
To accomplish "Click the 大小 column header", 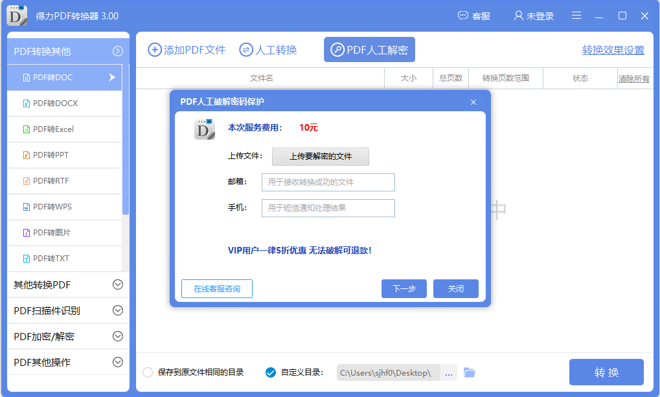I will (x=408, y=78).
